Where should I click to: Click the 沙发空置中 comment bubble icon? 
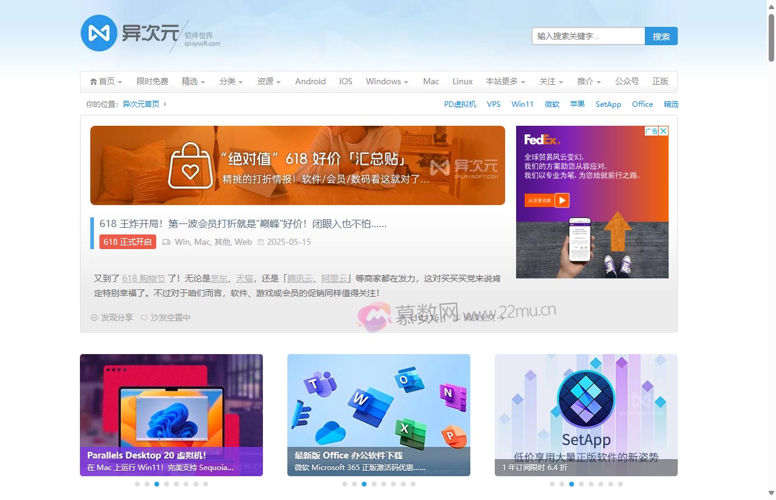coord(144,317)
